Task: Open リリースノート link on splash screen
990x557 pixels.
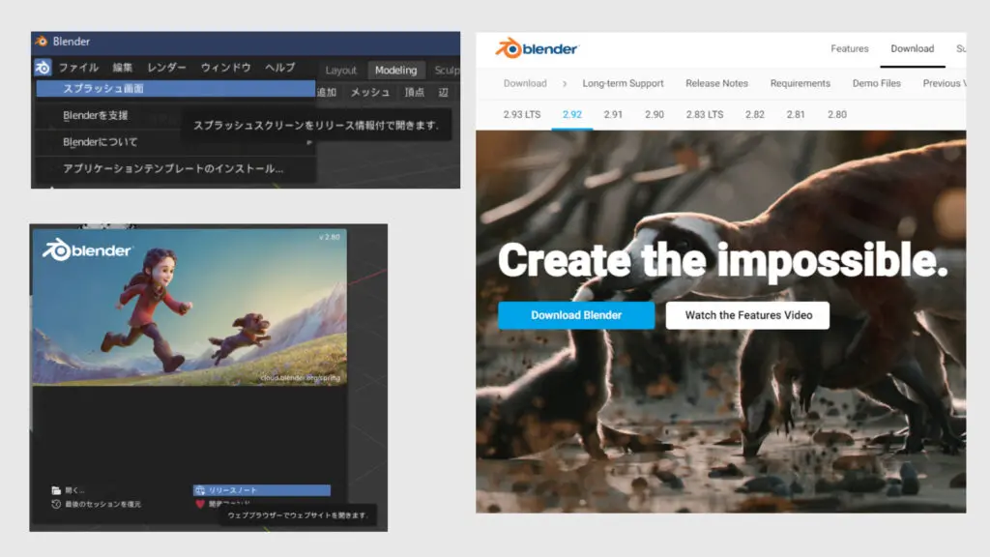Action: click(x=261, y=490)
